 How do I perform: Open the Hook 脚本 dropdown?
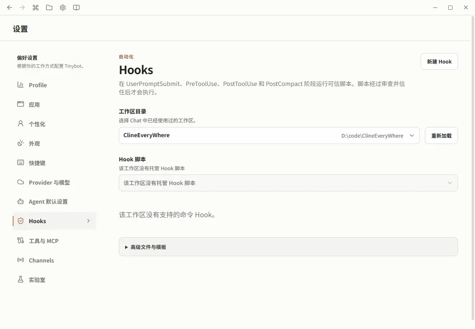[x=288, y=183]
